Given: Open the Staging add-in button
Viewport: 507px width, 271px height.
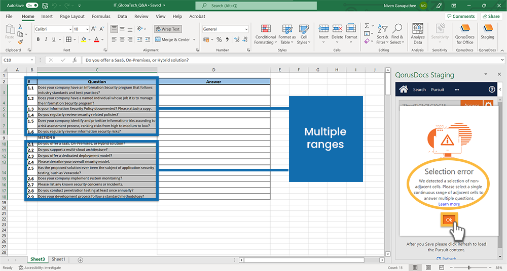Looking at the screenshot, I should click(x=487, y=32).
